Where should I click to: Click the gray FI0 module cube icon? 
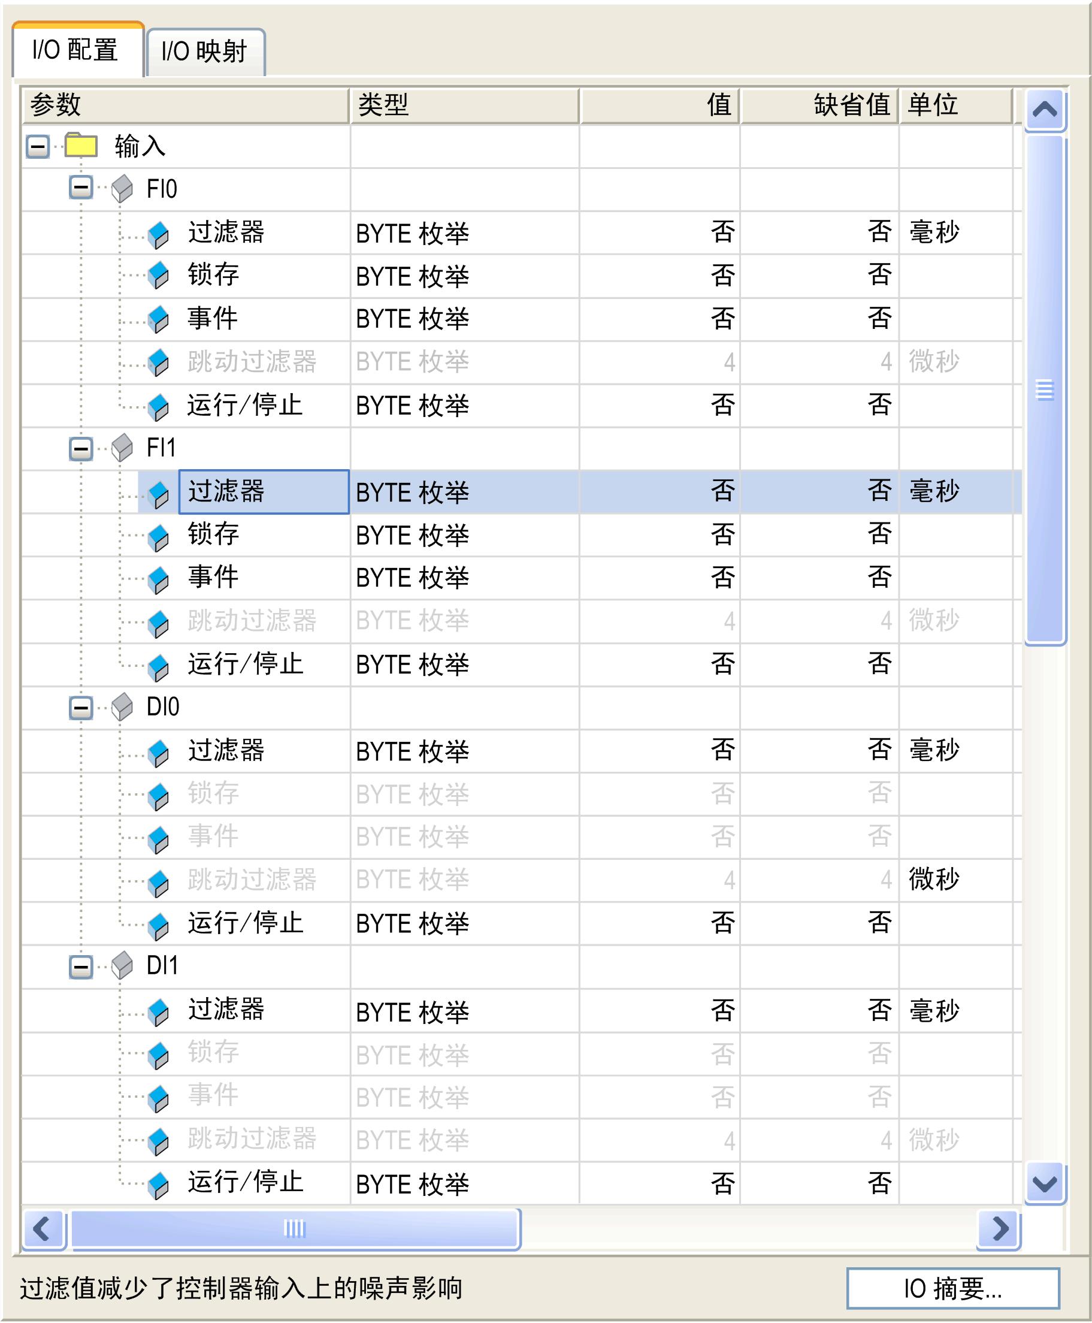[x=122, y=188]
